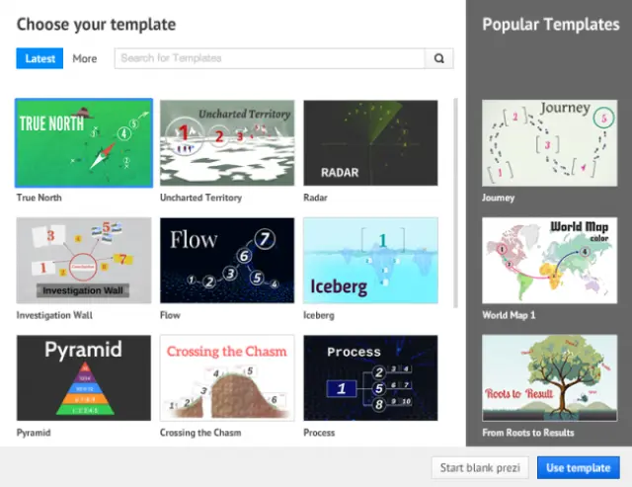Pick the Iceberg template thumbnail
The height and width of the screenshot is (487, 632).
[x=370, y=261]
